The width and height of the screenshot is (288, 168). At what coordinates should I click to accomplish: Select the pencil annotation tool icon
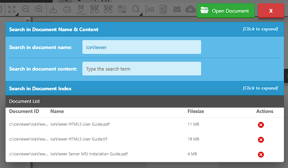coord(81,10)
